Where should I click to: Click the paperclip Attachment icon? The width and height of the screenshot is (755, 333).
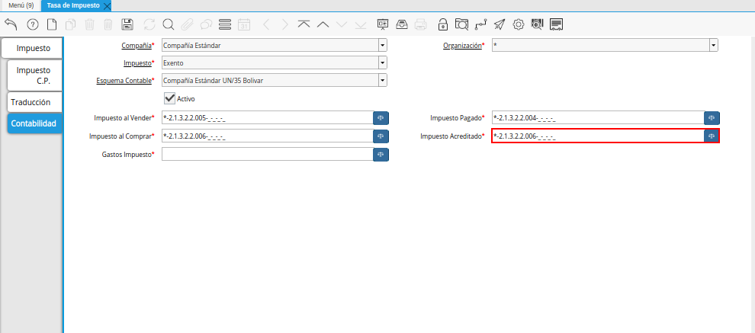[187, 24]
